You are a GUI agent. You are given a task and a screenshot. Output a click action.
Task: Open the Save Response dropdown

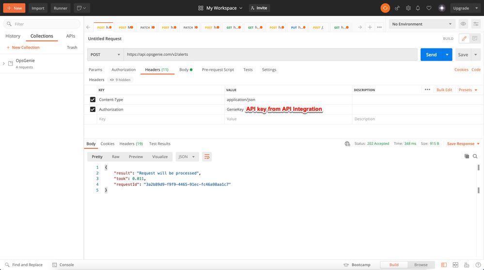pyautogui.click(x=463, y=143)
